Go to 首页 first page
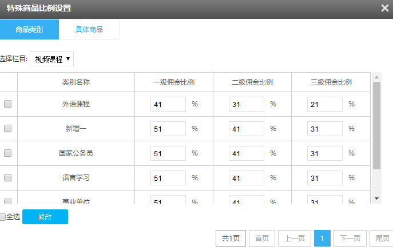 (262, 239)
